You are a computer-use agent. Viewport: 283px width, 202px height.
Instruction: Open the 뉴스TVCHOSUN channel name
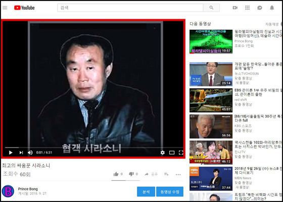(x=247, y=74)
